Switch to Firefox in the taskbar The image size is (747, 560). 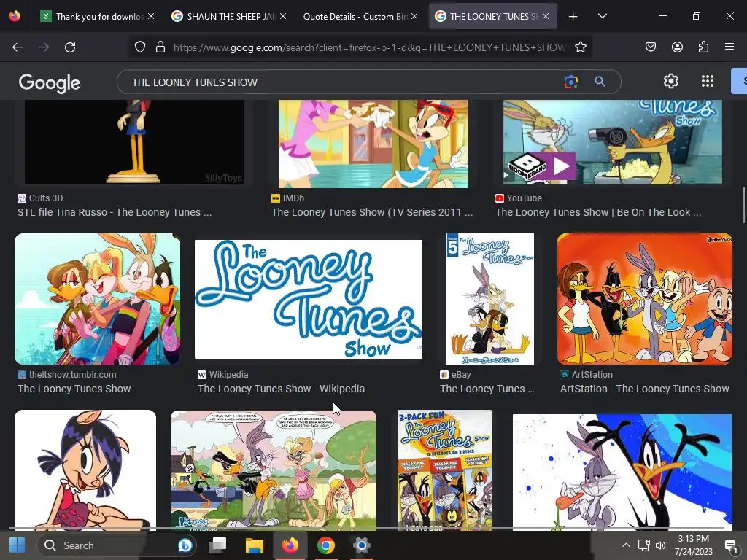(x=290, y=545)
